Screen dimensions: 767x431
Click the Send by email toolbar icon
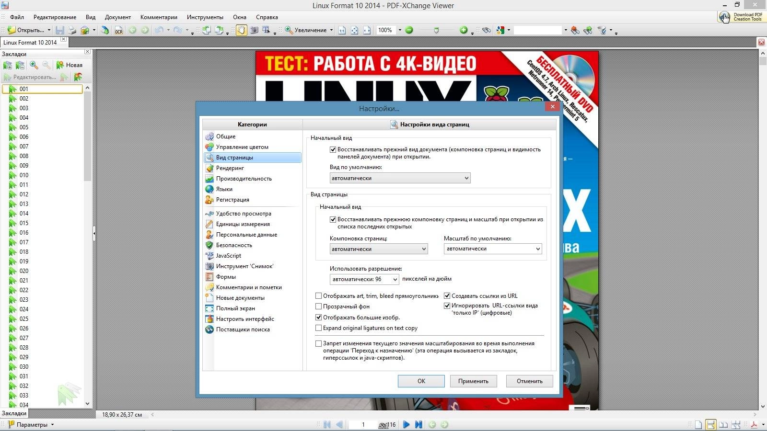point(85,30)
